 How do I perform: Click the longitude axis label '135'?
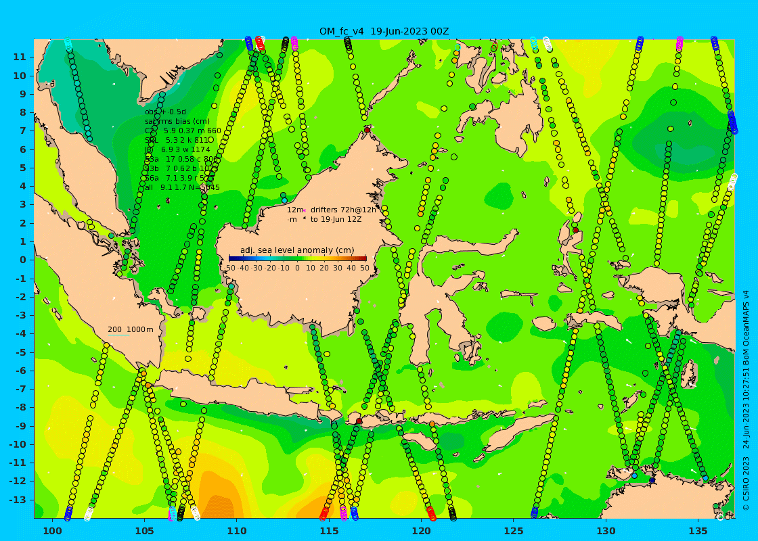click(698, 531)
